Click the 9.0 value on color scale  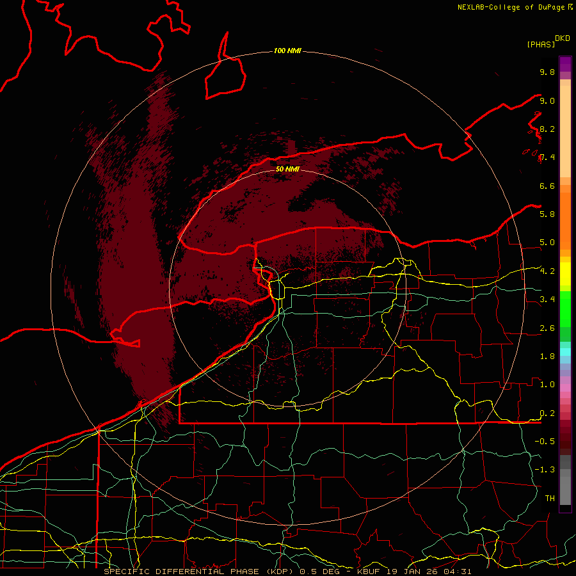[547, 100]
